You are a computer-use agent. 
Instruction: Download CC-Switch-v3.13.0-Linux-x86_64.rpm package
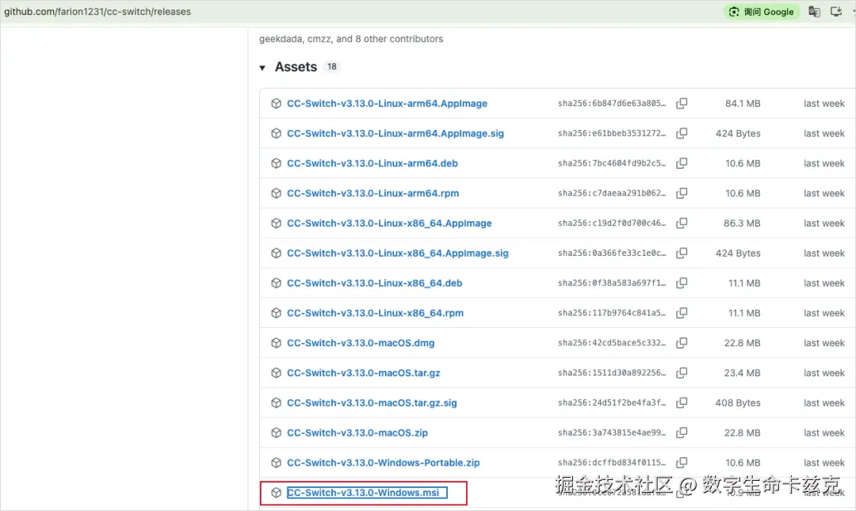375,314
